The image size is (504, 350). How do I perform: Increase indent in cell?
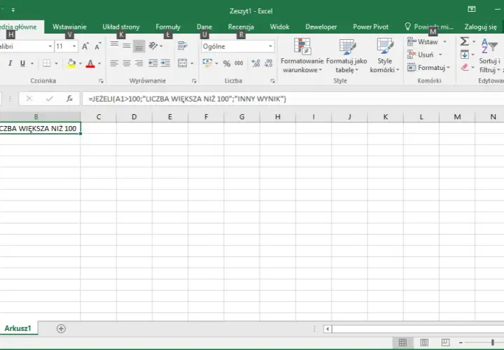pyautogui.click(x=165, y=63)
